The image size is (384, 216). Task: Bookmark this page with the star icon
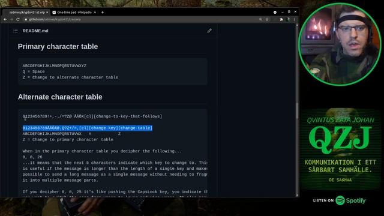[x=267, y=19]
